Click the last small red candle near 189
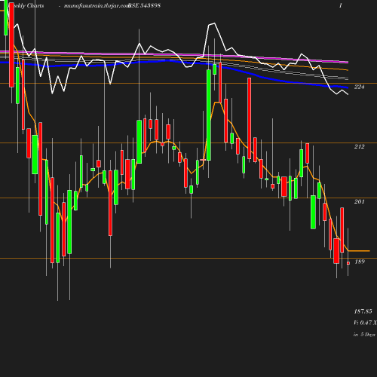The width and height of the screenshot is (377, 377). pos(348,263)
